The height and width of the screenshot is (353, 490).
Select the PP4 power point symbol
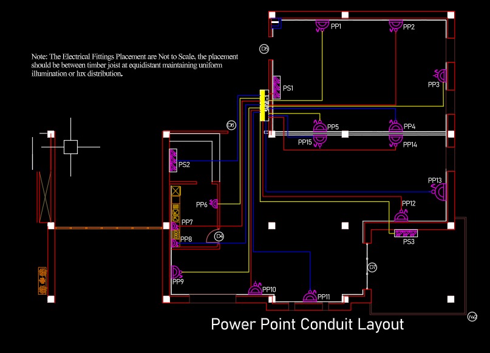click(x=396, y=127)
